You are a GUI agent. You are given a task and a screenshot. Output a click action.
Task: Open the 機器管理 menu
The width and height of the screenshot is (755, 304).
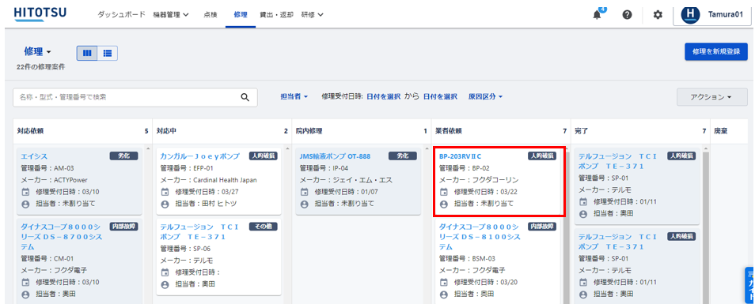click(x=171, y=15)
